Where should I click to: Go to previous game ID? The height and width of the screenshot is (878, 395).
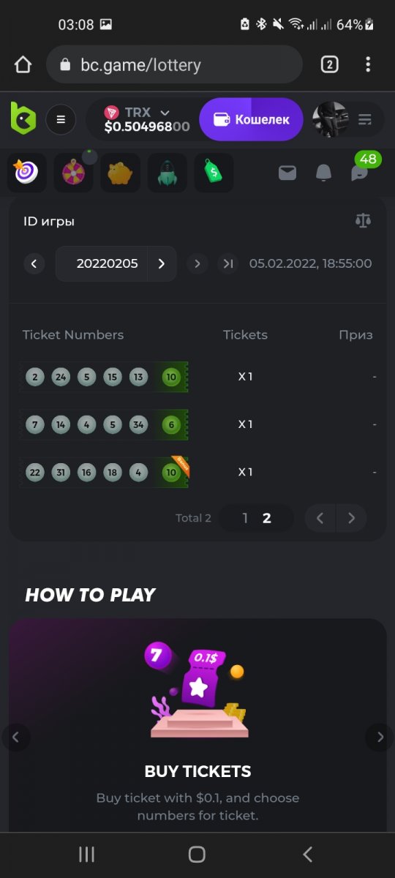34,263
